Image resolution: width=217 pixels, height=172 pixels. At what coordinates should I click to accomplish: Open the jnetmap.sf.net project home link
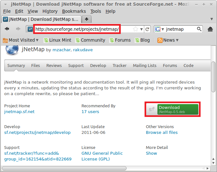(x=19, y=111)
